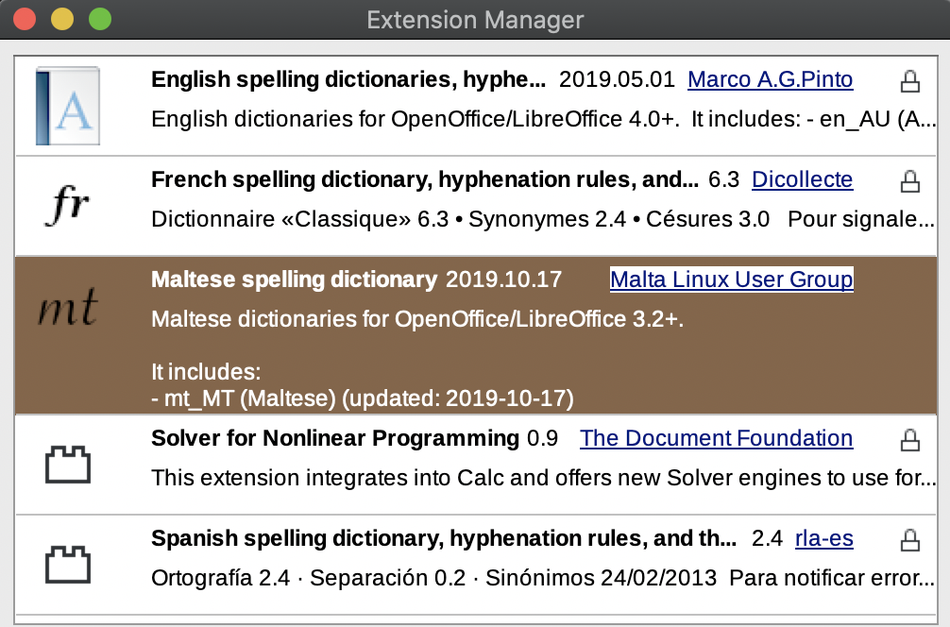Open the Malta Linux User Group link
Screen dimensions: 950x627
pyautogui.click(x=732, y=280)
